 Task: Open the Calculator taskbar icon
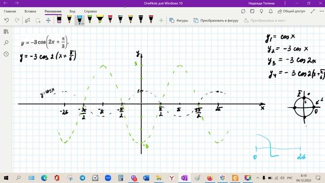tap(121, 178)
